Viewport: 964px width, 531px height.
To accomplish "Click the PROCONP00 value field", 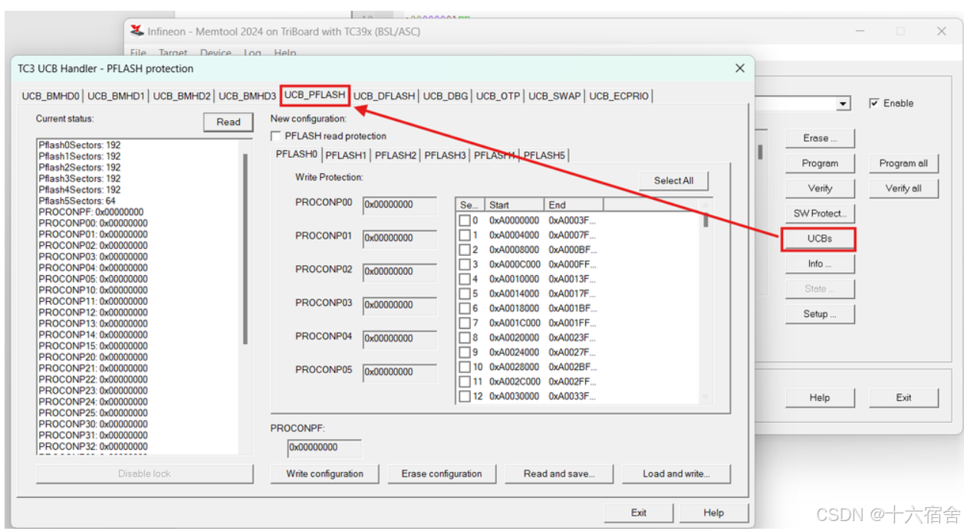I will click(400, 205).
